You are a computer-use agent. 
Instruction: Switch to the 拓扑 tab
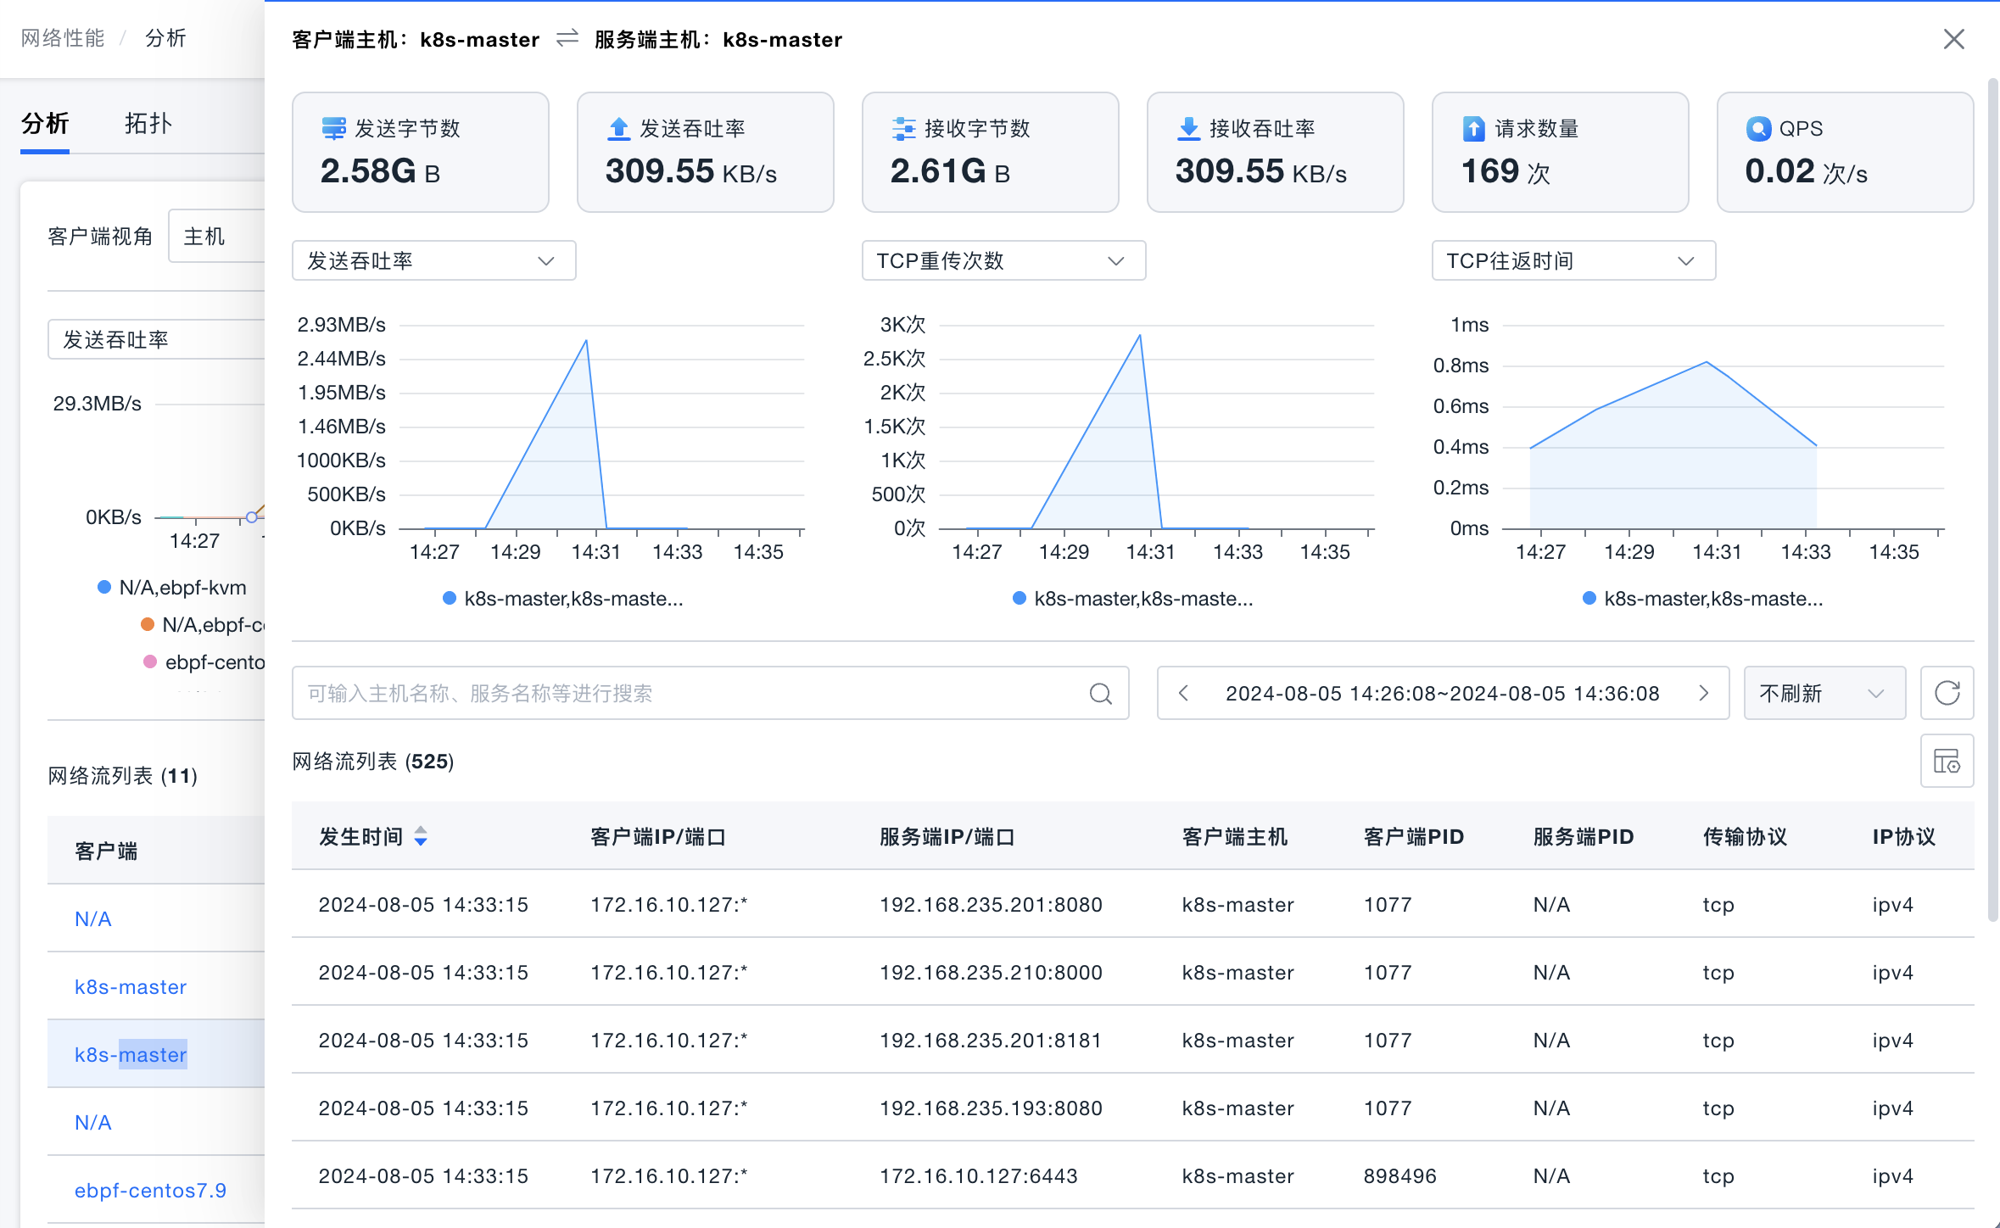(148, 124)
